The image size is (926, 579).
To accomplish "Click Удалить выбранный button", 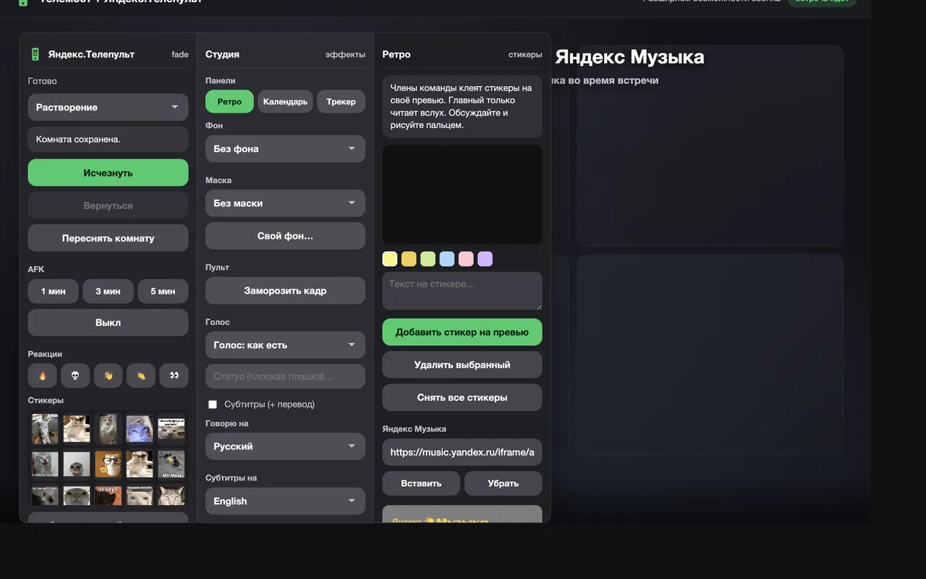I will [x=462, y=365].
